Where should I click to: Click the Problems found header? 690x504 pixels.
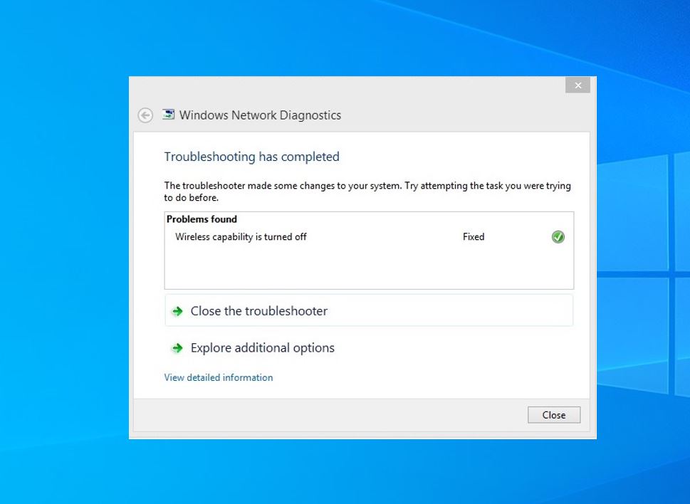202,219
